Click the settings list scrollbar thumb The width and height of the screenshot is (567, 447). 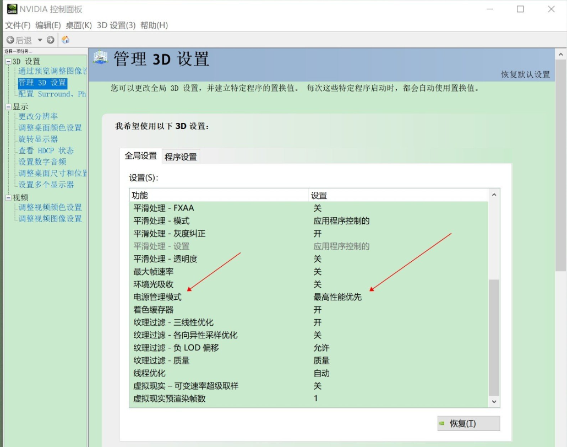(494, 337)
